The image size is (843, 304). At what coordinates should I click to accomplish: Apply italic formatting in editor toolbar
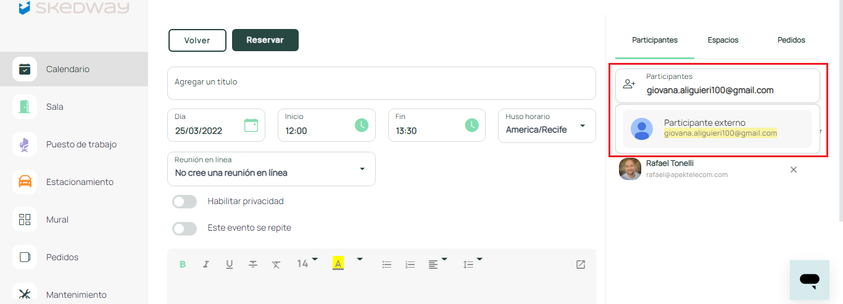tap(206, 264)
